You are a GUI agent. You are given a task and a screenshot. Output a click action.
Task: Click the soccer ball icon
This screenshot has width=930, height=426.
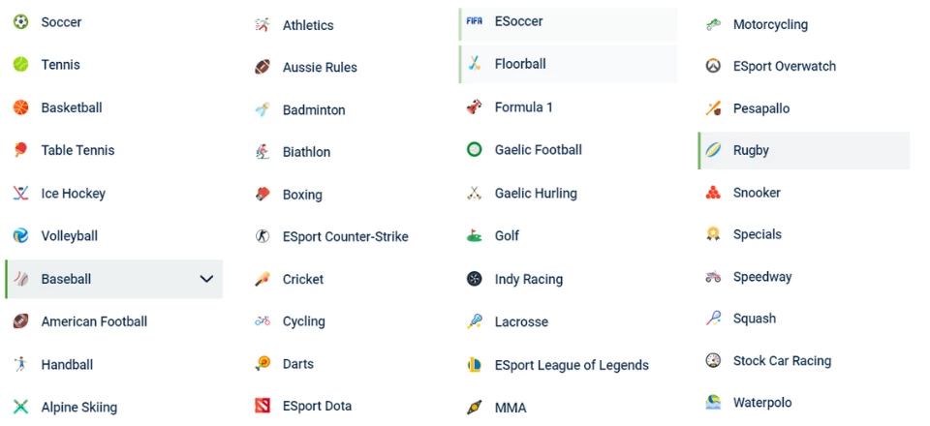(x=20, y=21)
